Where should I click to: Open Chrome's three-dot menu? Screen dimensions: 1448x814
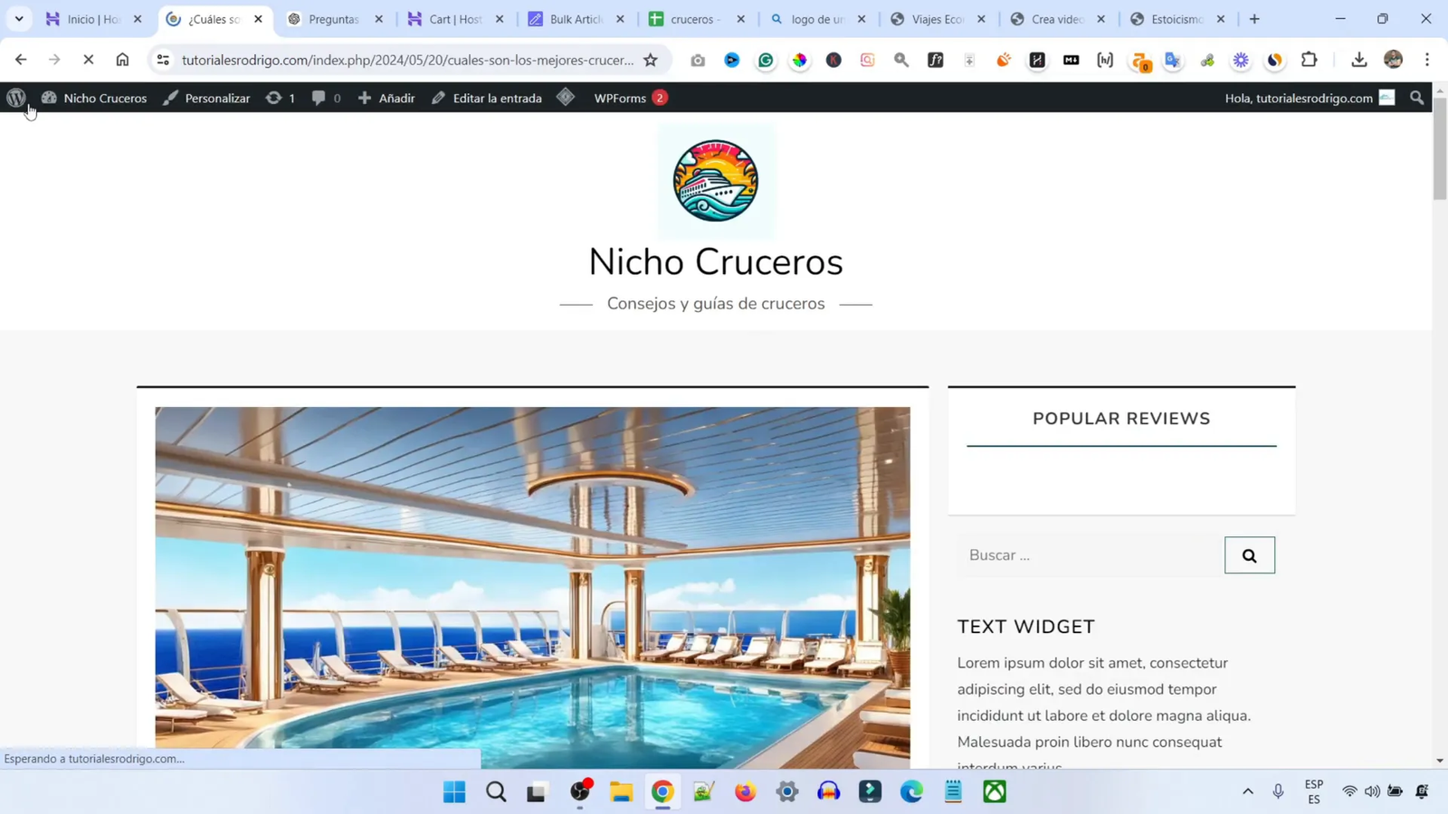pos(1428,60)
